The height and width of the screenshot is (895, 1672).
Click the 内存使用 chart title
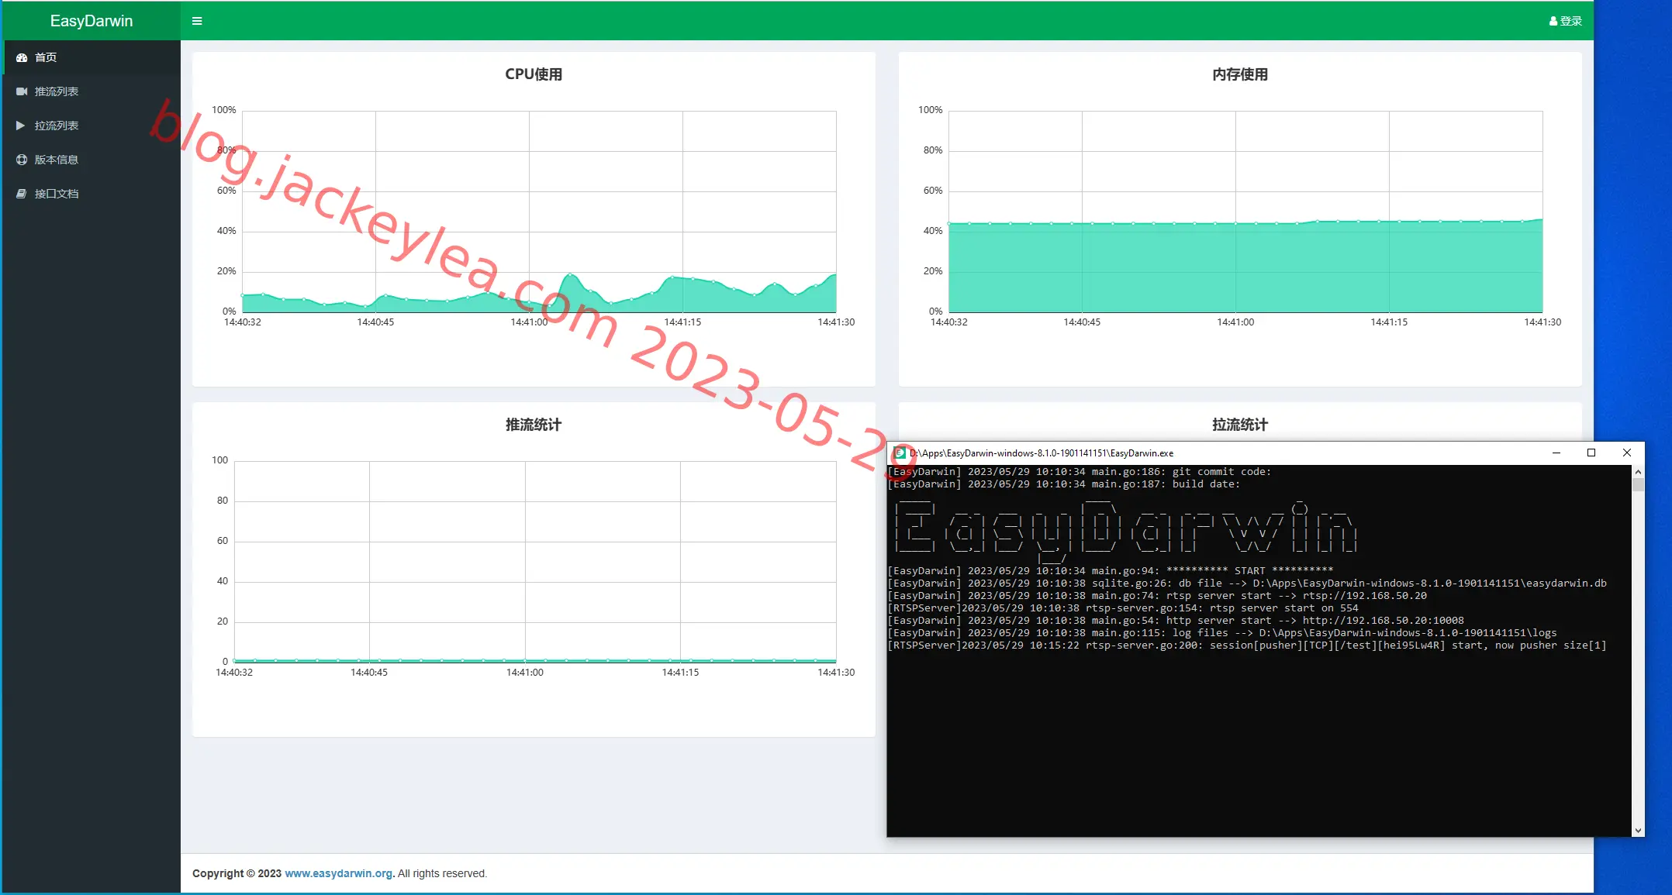(1240, 74)
